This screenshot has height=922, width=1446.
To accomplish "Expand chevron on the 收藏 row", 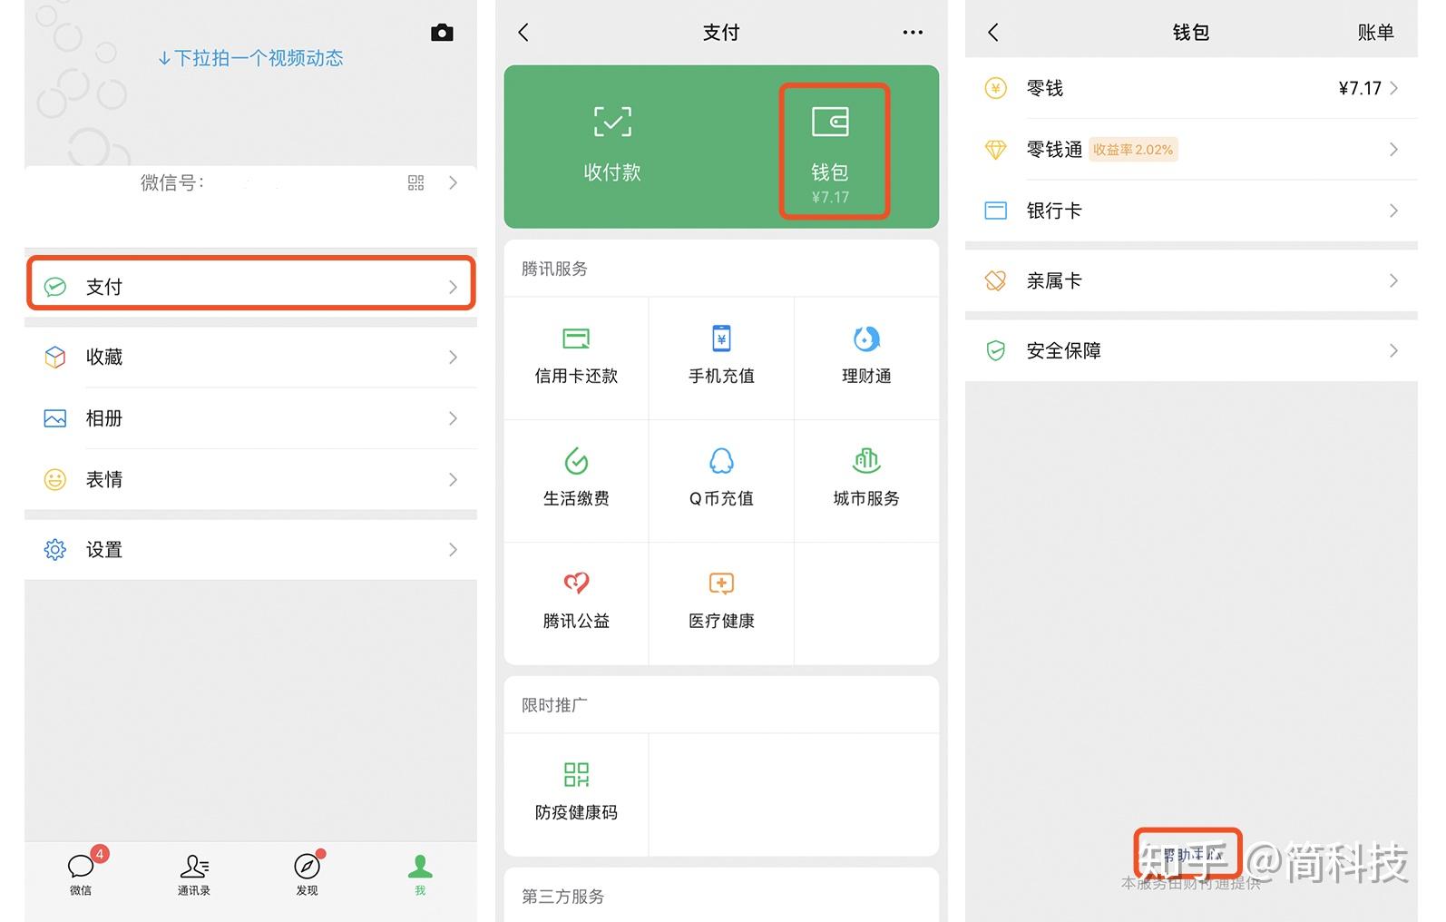I will (x=453, y=358).
